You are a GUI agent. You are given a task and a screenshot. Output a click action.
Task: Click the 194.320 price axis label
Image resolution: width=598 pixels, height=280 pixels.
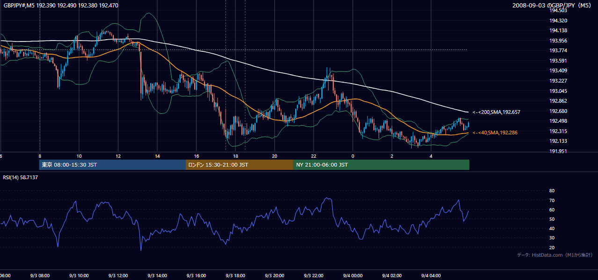click(x=558, y=21)
